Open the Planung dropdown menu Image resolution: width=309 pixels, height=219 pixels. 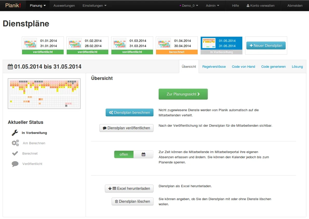(x=38, y=6)
